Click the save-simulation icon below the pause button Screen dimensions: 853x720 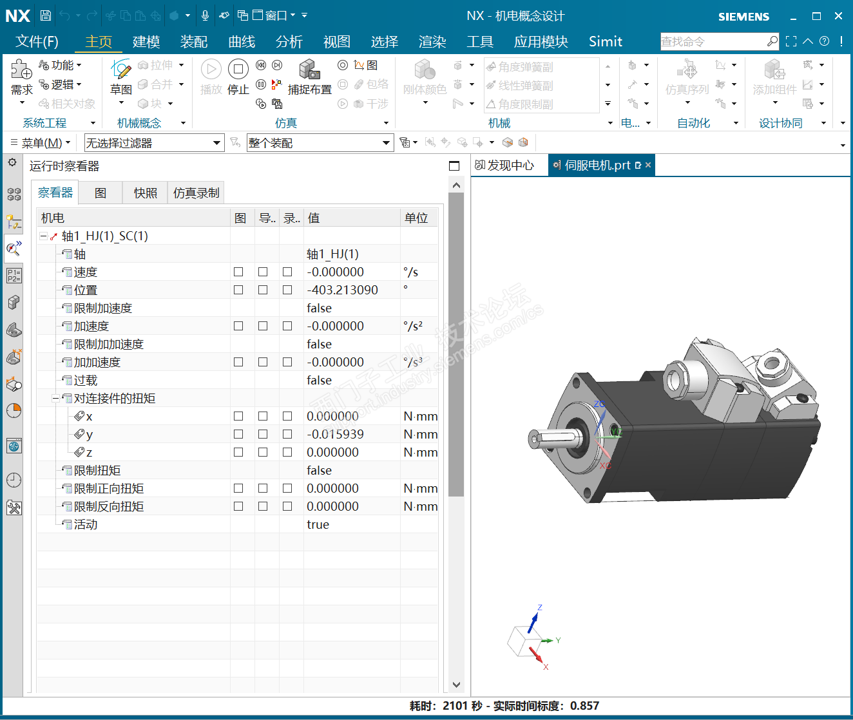(x=277, y=104)
